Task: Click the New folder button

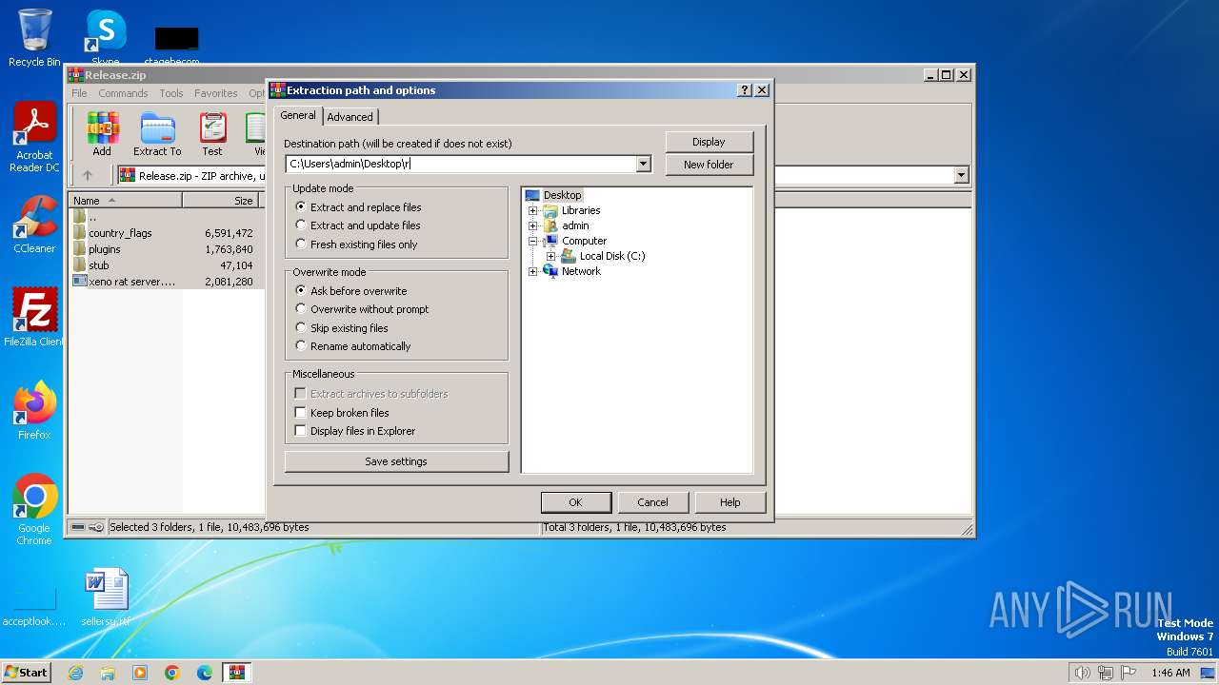Action: (709, 165)
